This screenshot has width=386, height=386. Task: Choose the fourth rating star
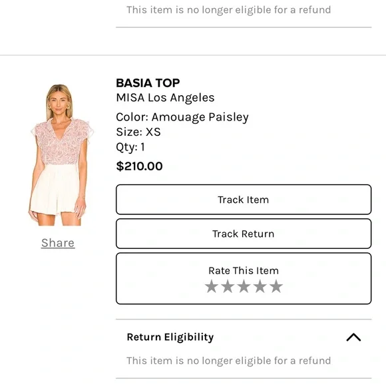click(x=260, y=286)
